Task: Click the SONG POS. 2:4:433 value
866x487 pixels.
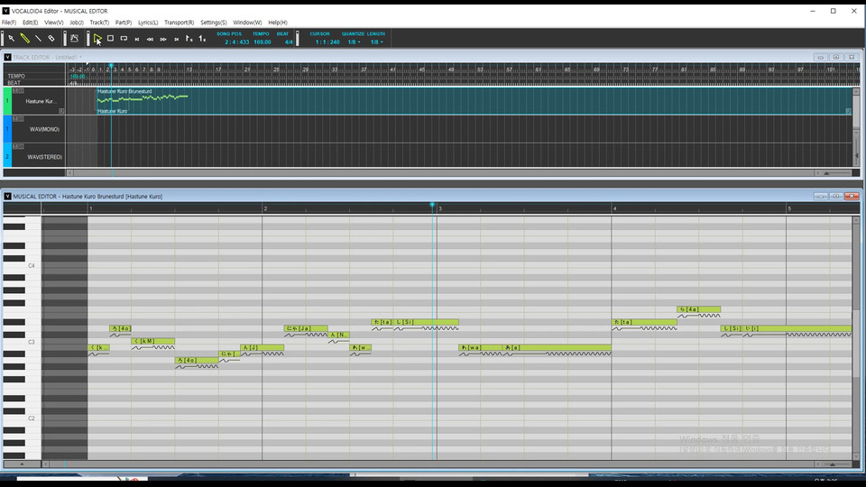Action: pyautogui.click(x=237, y=42)
